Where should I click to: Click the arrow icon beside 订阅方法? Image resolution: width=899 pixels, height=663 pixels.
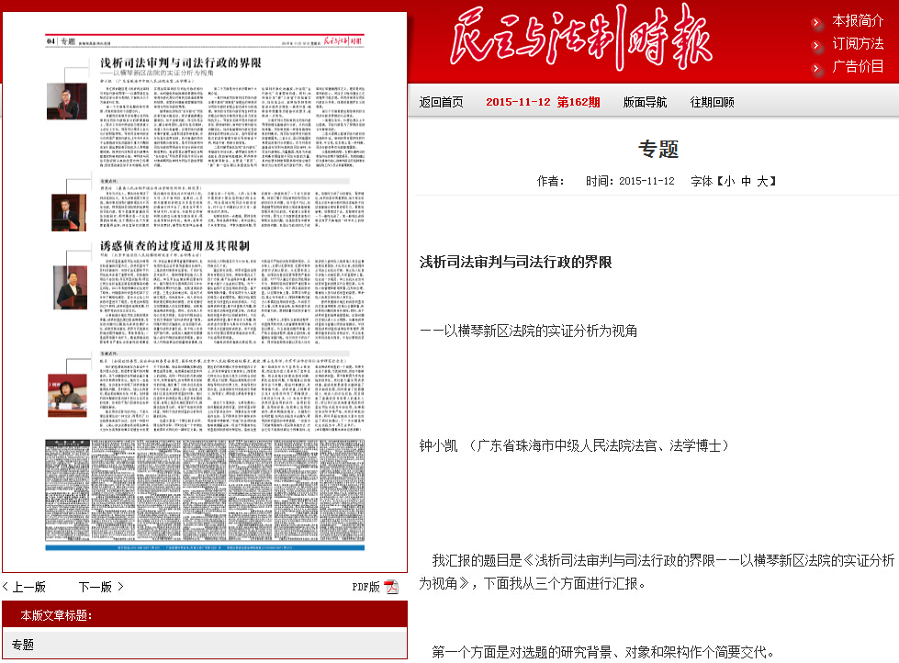coord(817,45)
